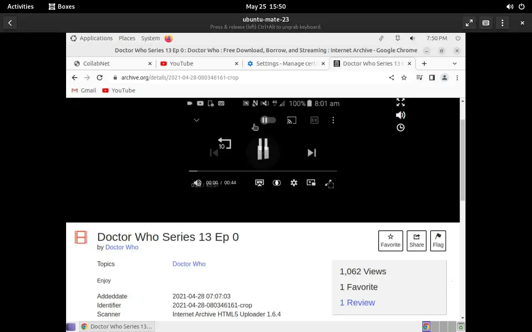Click the AirPlay icon in the player bar
532x332 pixels.
pyautogui.click(x=259, y=183)
